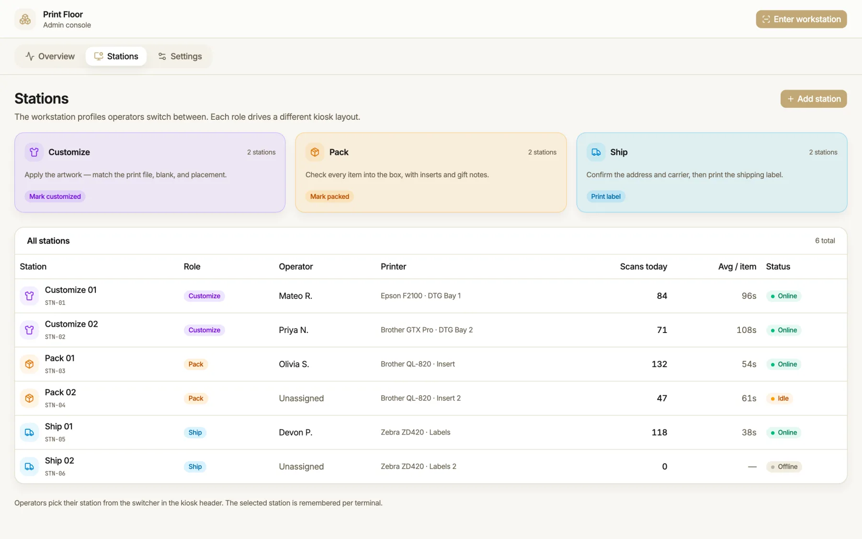Click the Mark customized tag
This screenshot has height=539, width=862.
click(55, 196)
